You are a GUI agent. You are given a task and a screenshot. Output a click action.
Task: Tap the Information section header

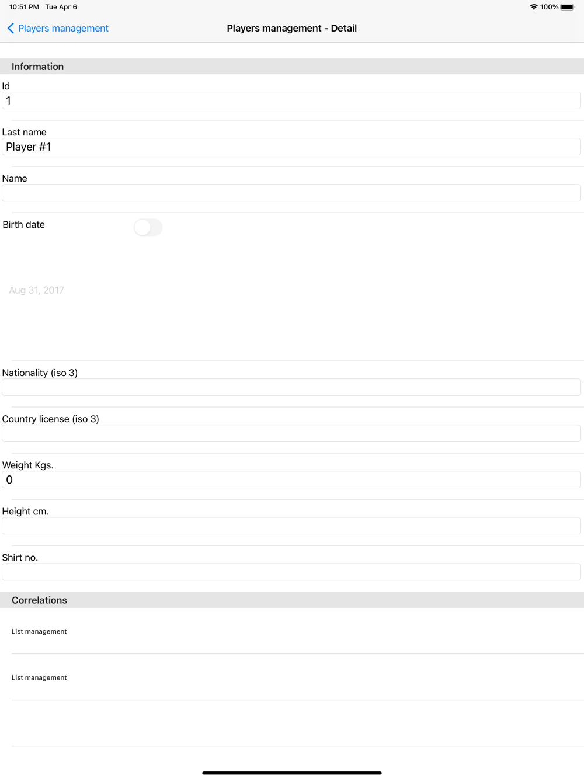[x=292, y=67]
